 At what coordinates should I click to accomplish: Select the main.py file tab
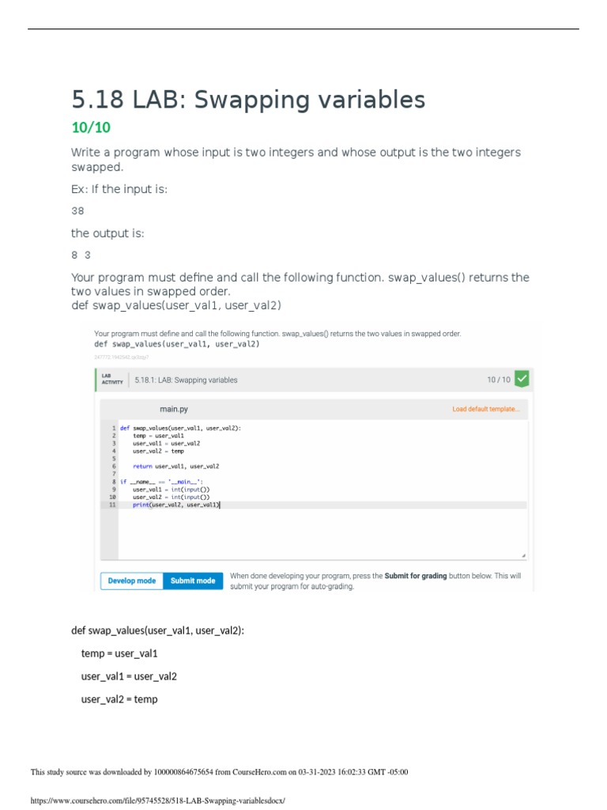[x=174, y=409]
